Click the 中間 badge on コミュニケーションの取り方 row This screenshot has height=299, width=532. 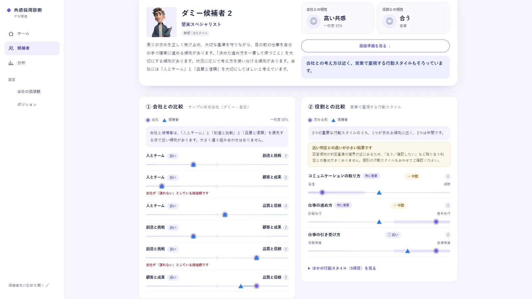413,176
